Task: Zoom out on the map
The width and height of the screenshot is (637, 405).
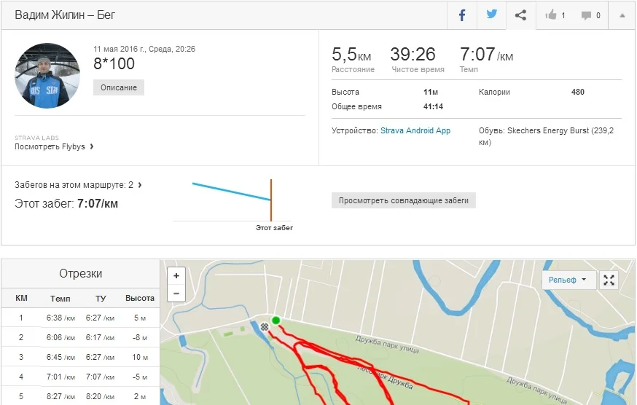Action: [176, 294]
